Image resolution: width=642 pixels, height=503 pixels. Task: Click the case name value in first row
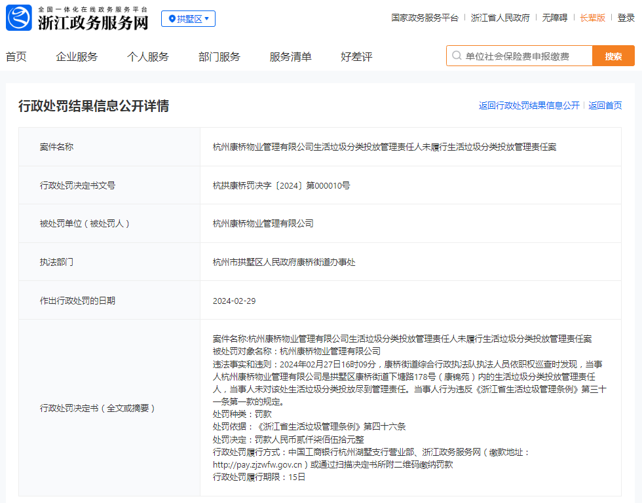tap(385, 147)
